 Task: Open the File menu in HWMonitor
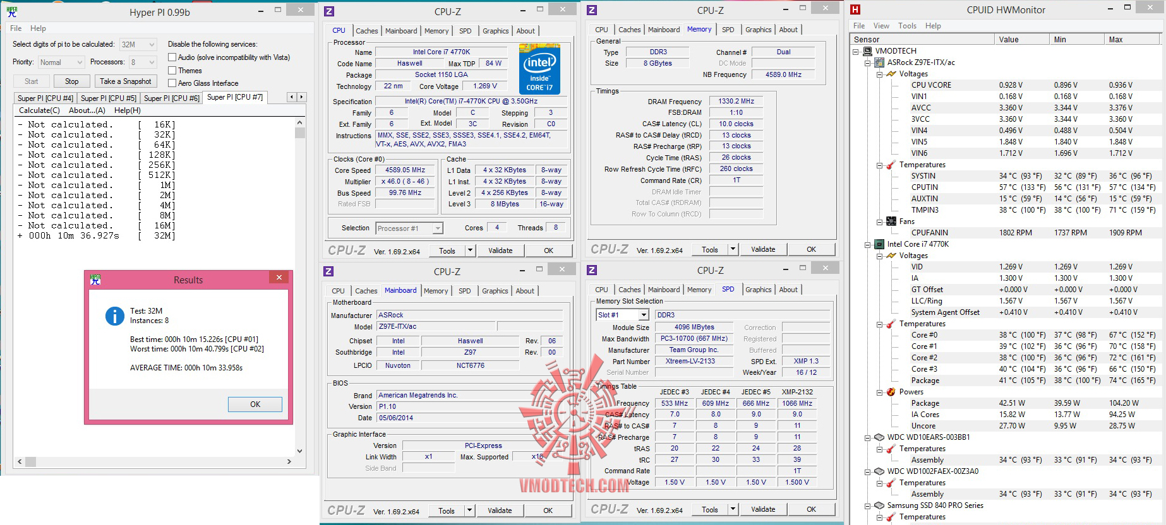(859, 26)
